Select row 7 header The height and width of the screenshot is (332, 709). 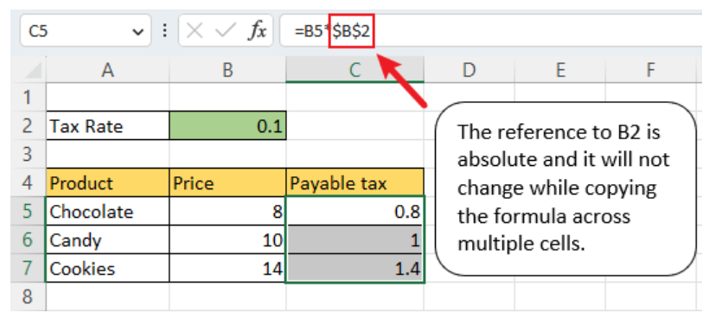click(28, 268)
